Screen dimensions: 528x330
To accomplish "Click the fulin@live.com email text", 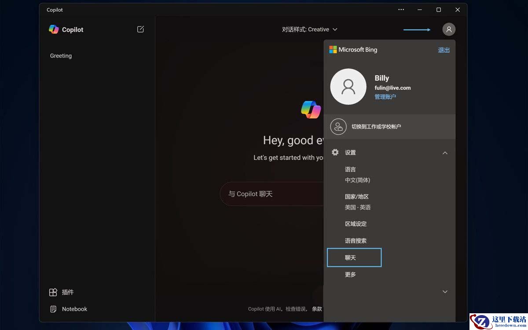I will (x=392, y=88).
